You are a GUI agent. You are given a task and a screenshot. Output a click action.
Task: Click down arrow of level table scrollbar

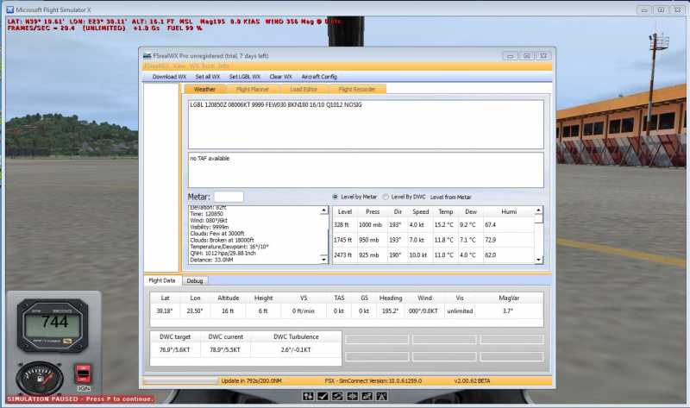pyautogui.click(x=538, y=260)
